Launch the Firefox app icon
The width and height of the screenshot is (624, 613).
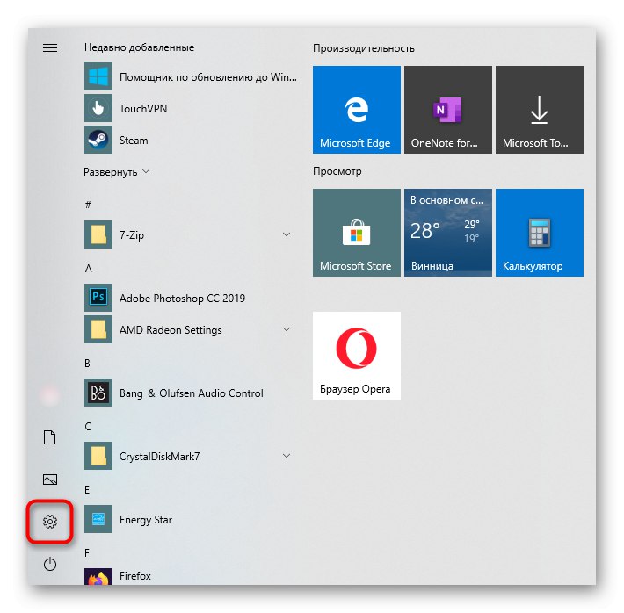coord(98,576)
